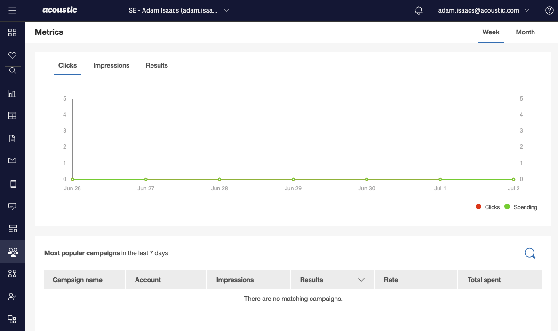Open the help question mark icon
The width and height of the screenshot is (558, 331).
point(549,10)
